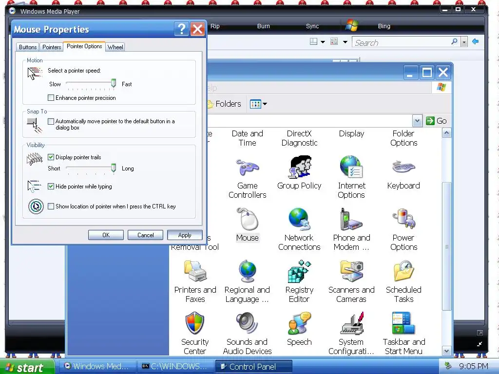Open the Bing tab in Media Player
The height and width of the screenshot is (374, 499).
pyautogui.click(x=384, y=26)
